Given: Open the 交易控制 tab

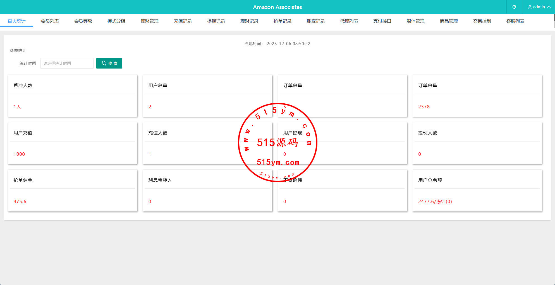Looking at the screenshot, I should click(482, 21).
